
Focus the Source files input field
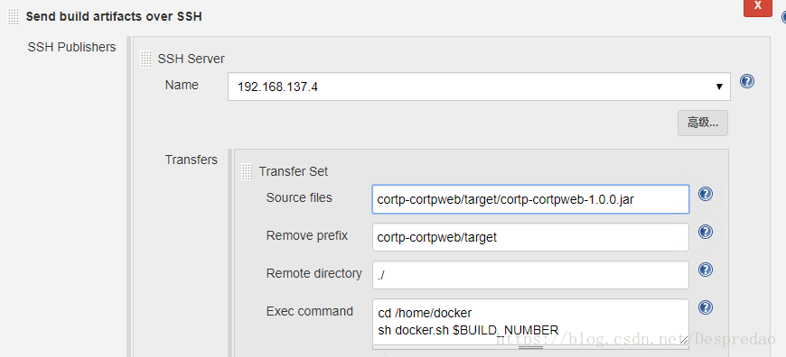530,199
